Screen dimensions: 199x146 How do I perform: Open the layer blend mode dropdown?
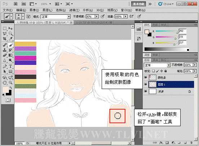pyautogui.click(x=169, y=65)
